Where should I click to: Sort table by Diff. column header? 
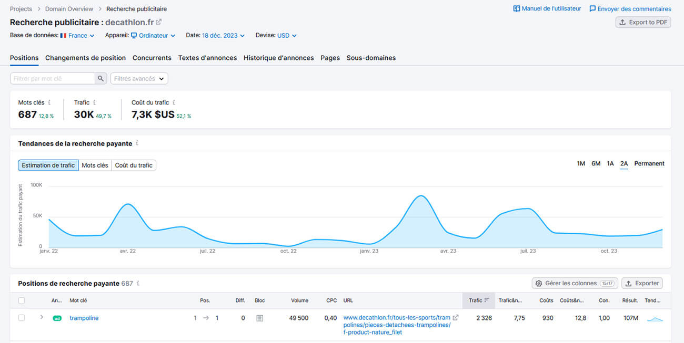[x=240, y=300]
